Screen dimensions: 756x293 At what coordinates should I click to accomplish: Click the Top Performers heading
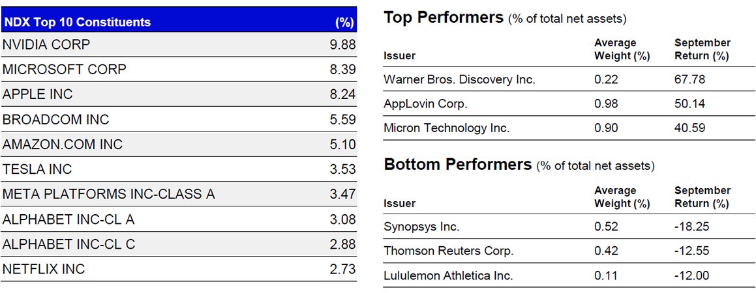[x=444, y=18]
